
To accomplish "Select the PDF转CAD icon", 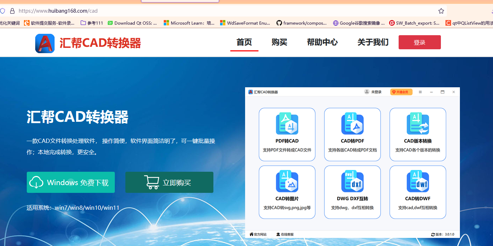I will click(287, 124).
